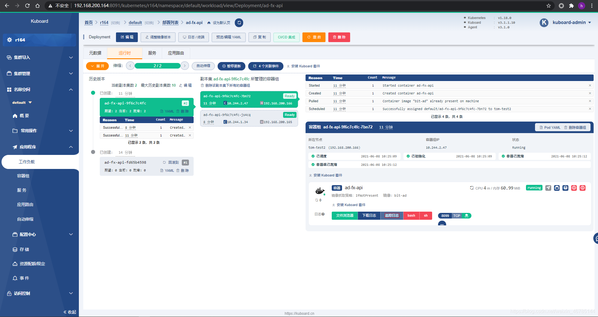
Task: Click the 预览/编辑 YAML button
Action: pos(229,37)
